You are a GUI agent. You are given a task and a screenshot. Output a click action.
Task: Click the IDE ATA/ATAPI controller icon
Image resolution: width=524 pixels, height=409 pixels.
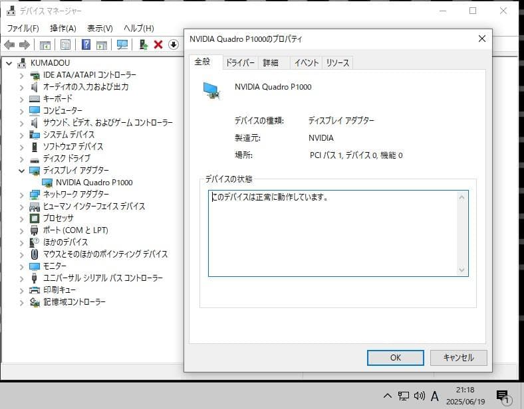35,76
